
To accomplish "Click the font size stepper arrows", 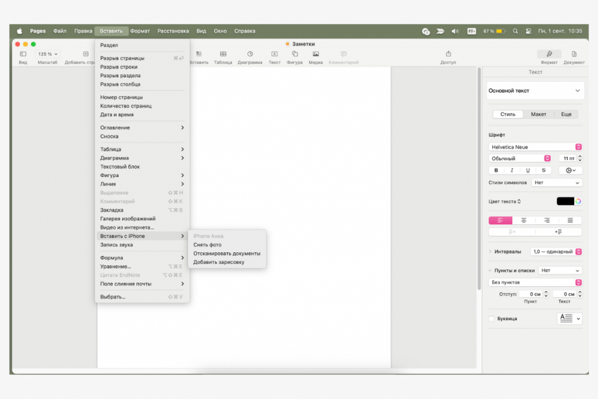I will click(580, 158).
